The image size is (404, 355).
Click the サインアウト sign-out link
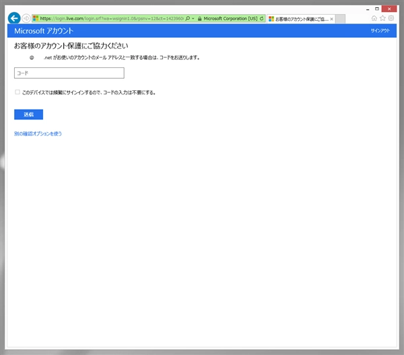click(x=380, y=31)
